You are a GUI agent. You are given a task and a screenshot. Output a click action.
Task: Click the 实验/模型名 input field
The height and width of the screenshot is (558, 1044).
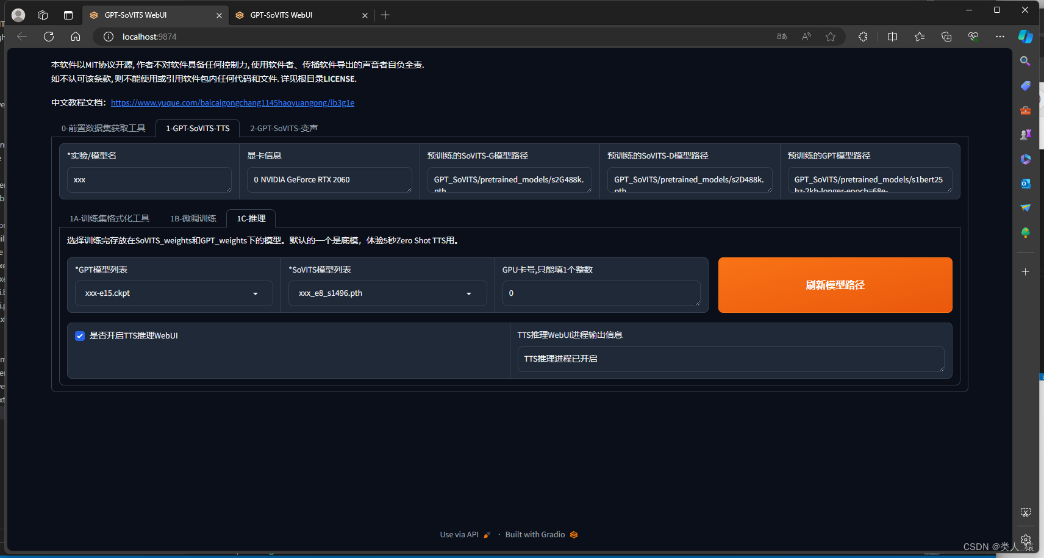[x=149, y=180]
